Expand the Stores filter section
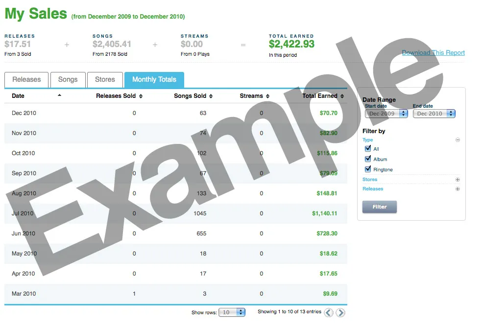Image resolution: width=482 pixels, height=325 pixels. (x=458, y=180)
